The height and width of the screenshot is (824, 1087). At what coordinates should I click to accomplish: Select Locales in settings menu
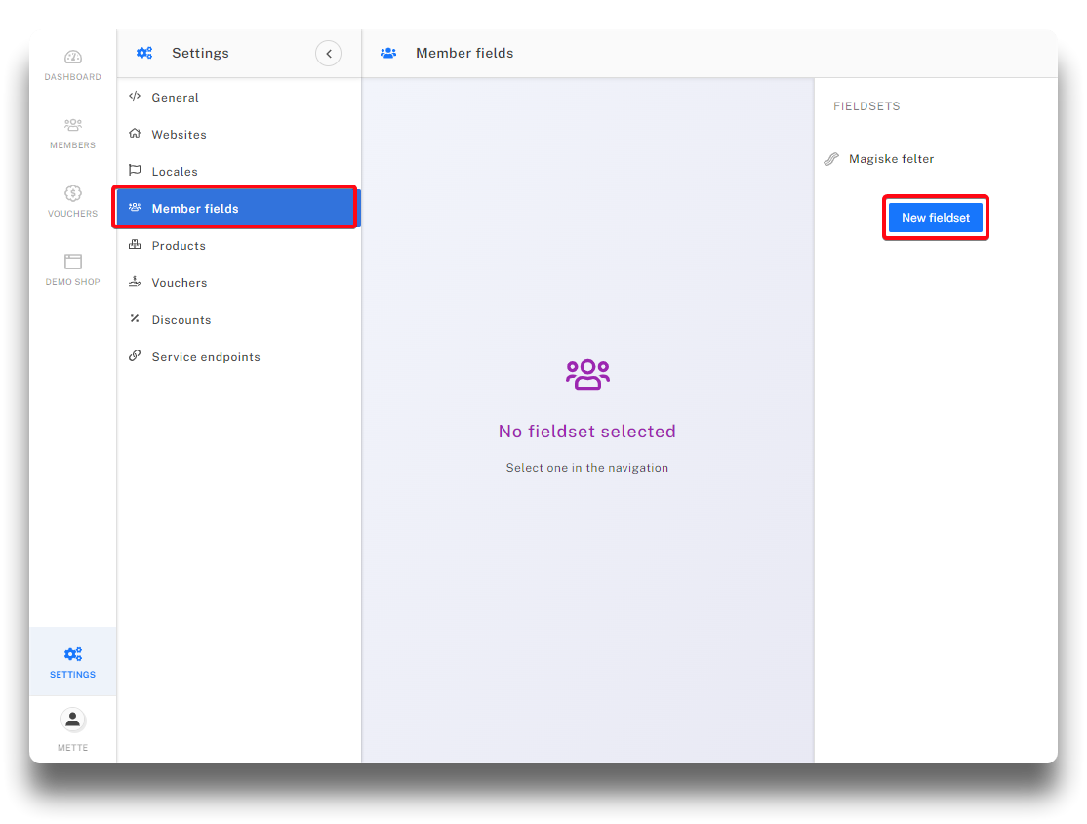(175, 172)
